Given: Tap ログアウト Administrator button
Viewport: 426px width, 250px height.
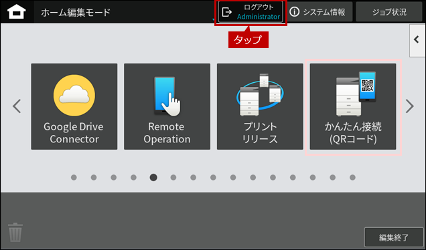Looking at the screenshot, I should 251,12.
